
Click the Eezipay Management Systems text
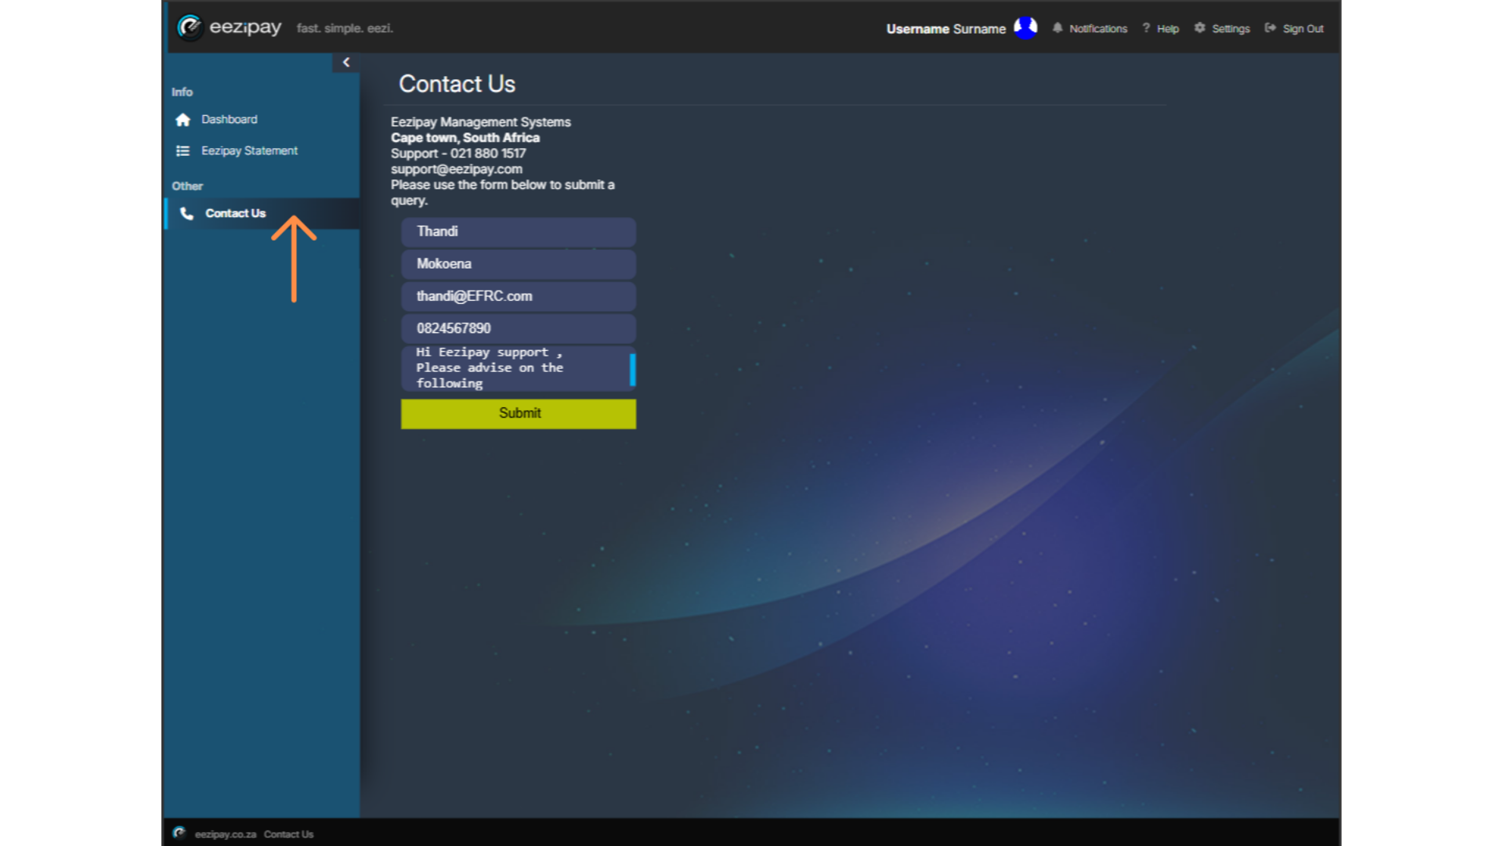(x=481, y=122)
